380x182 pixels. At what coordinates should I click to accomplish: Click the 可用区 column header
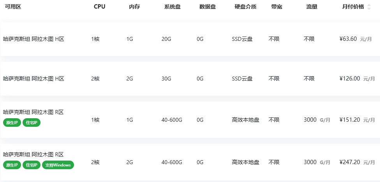click(x=13, y=7)
